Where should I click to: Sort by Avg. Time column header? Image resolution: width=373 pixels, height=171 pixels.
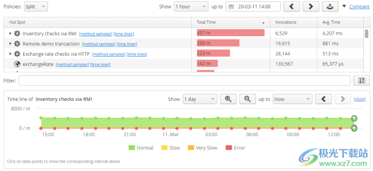[340, 22]
